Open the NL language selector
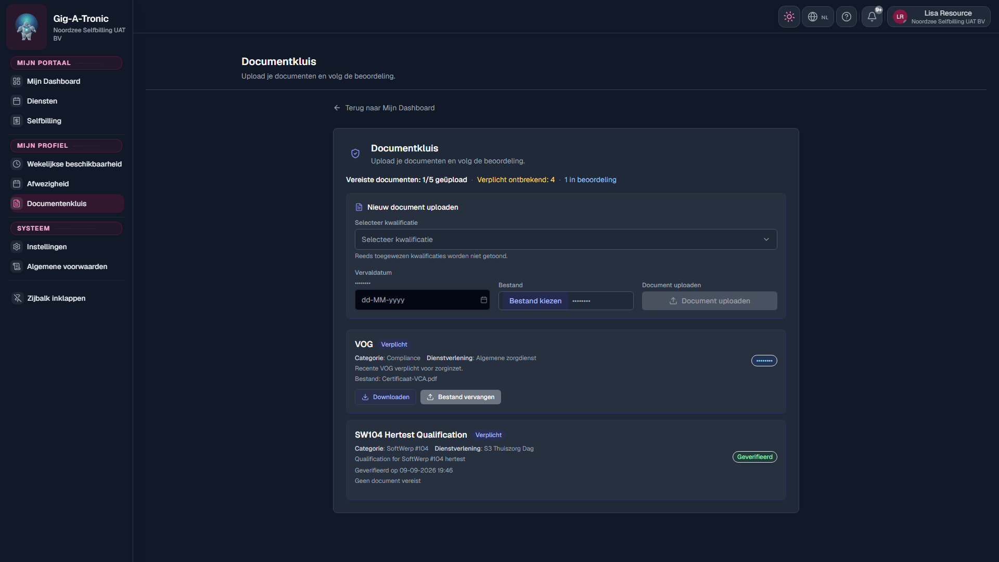 [818, 17]
